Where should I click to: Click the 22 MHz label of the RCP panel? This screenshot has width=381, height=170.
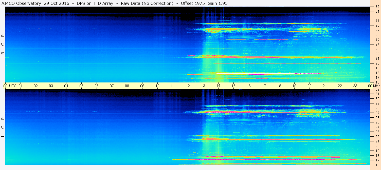(x=377, y=54)
